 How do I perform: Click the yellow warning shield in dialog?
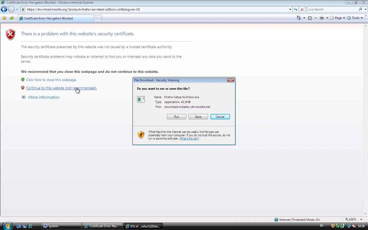click(x=141, y=135)
